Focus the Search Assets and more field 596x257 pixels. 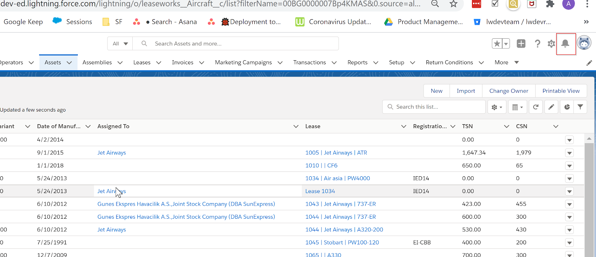[x=235, y=44]
